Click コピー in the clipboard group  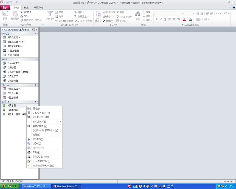click(x=24, y=16)
